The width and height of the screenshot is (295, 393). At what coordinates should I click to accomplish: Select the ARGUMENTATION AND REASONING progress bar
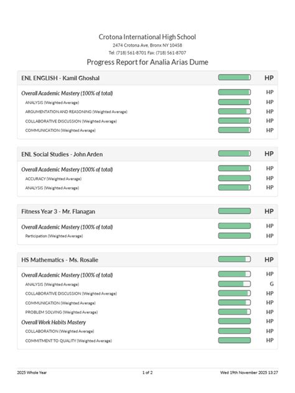click(x=234, y=111)
